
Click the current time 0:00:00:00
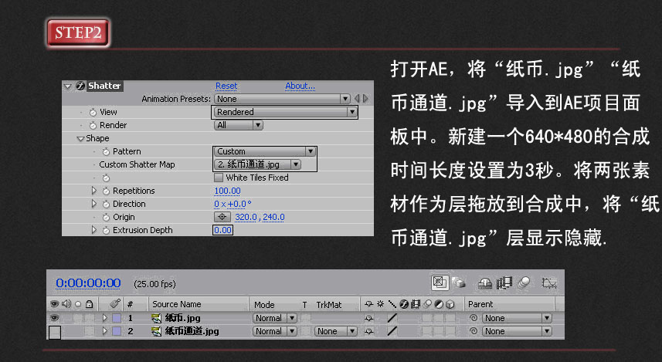pyautogui.click(x=88, y=282)
